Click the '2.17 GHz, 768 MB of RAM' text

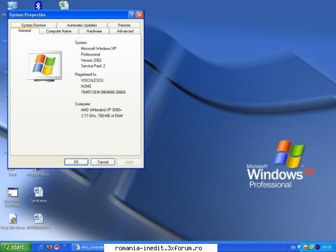pos(102,116)
